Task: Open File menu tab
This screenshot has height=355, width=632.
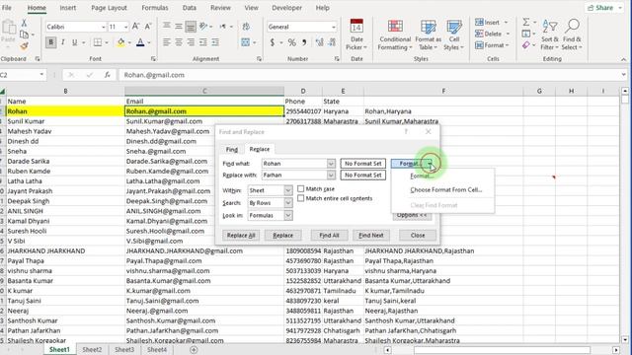Action: coord(7,8)
